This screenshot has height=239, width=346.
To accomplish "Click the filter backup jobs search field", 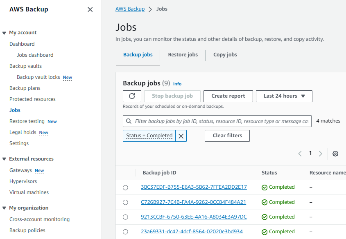I will coord(217,121).
